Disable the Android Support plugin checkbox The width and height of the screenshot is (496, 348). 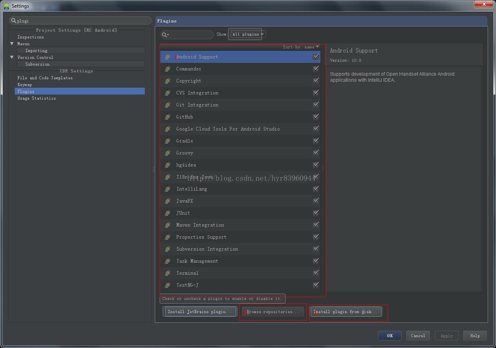pos(316,57)
